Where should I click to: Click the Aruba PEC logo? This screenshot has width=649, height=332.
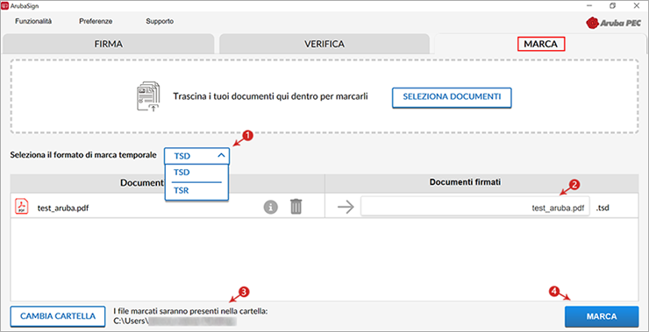coord(613,23)
